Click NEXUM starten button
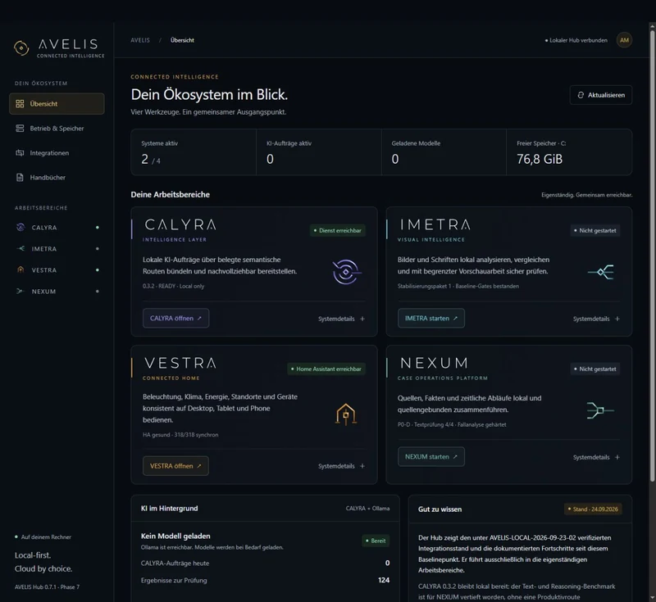 point(431,456)
